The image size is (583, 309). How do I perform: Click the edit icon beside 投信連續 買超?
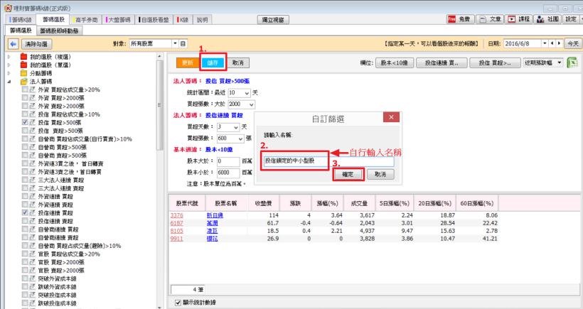point(32,213)
